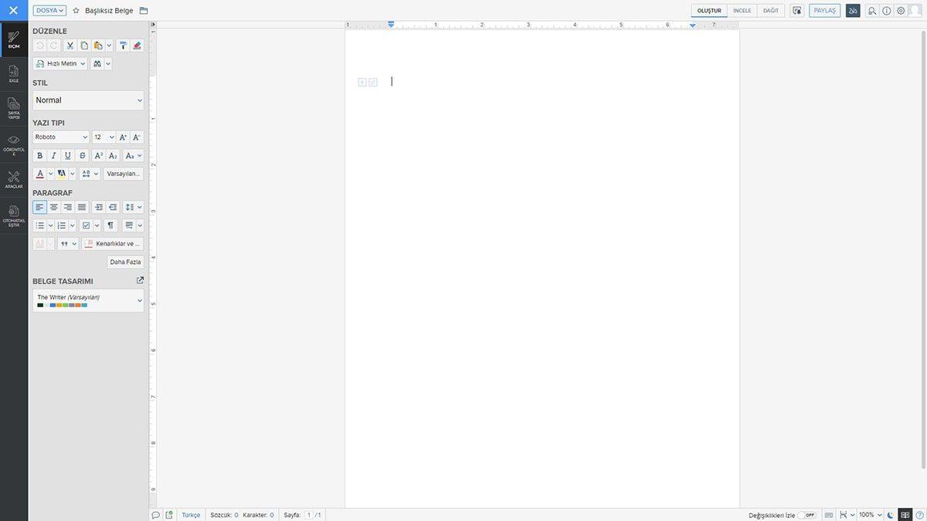Viewport: 927px width, 521px height.
Task: Click the Cut scissors icon
Action: point(69,45)
